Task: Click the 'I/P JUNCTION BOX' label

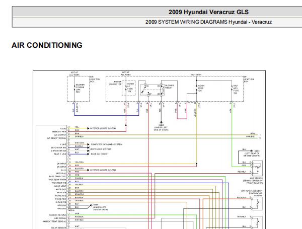Action: click(x=249, y=79)
